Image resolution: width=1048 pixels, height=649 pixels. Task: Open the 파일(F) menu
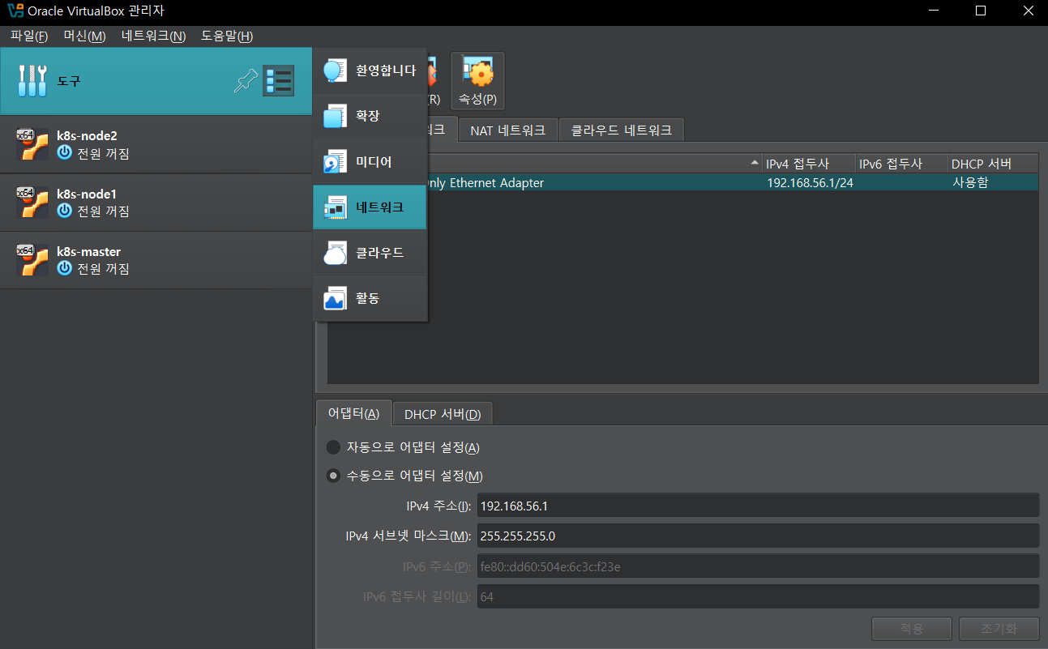29,36
